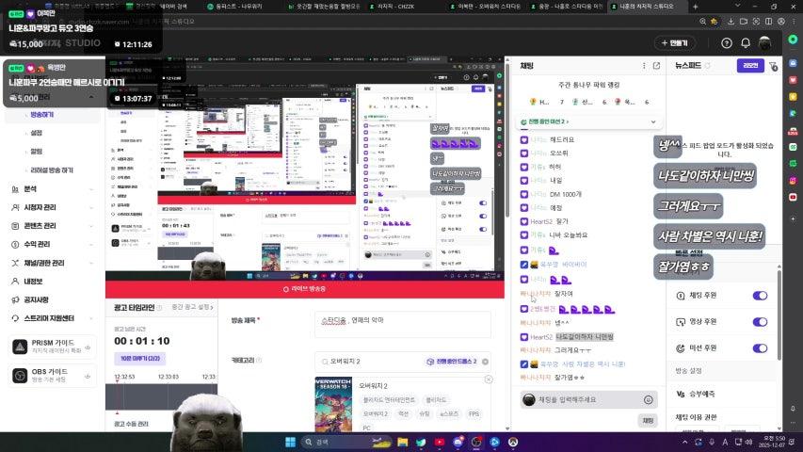Click the 방송 제목 input field
The image size is (803, 452).
pyautogui.click(x=403, y=324)
